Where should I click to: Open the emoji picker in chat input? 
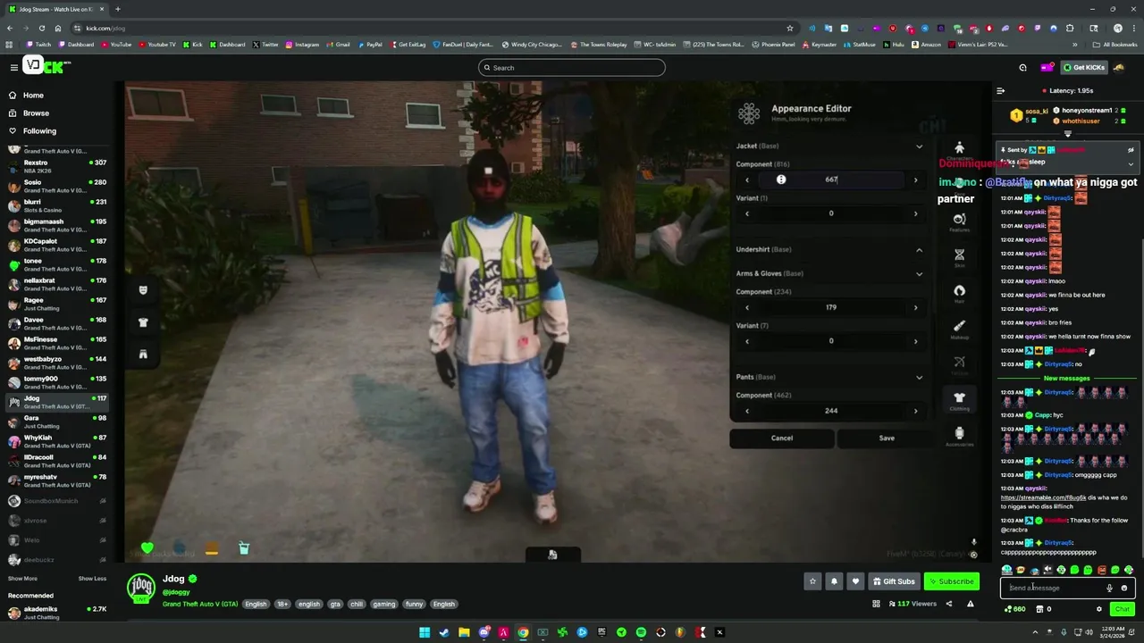click(1124, 588)
